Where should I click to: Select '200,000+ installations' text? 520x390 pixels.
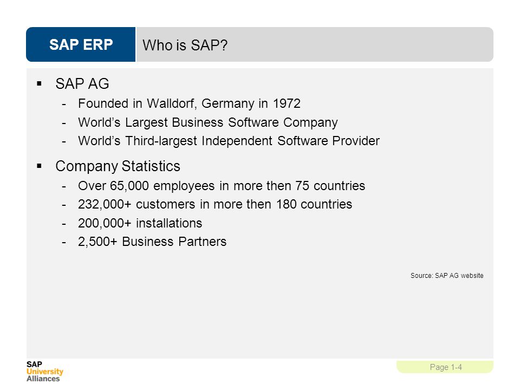140,223
